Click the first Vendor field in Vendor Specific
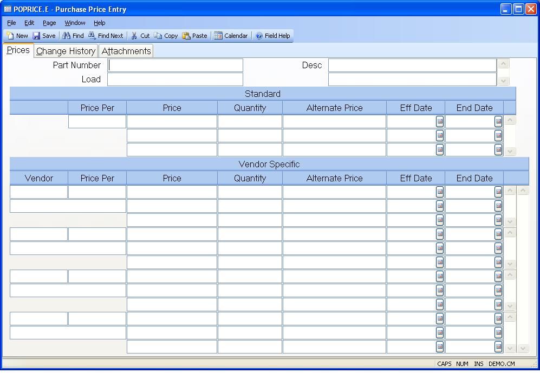540x373 pixels. (39, 192)
